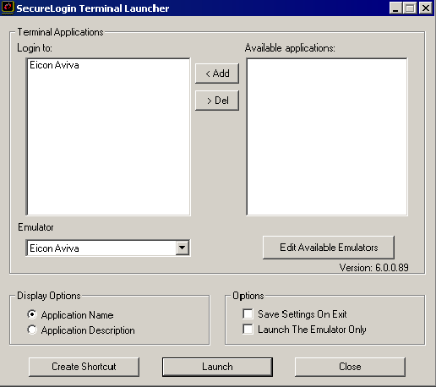Select the Application Description radio button
This screenshot has height=387, width=436.
tap(32, 330)
